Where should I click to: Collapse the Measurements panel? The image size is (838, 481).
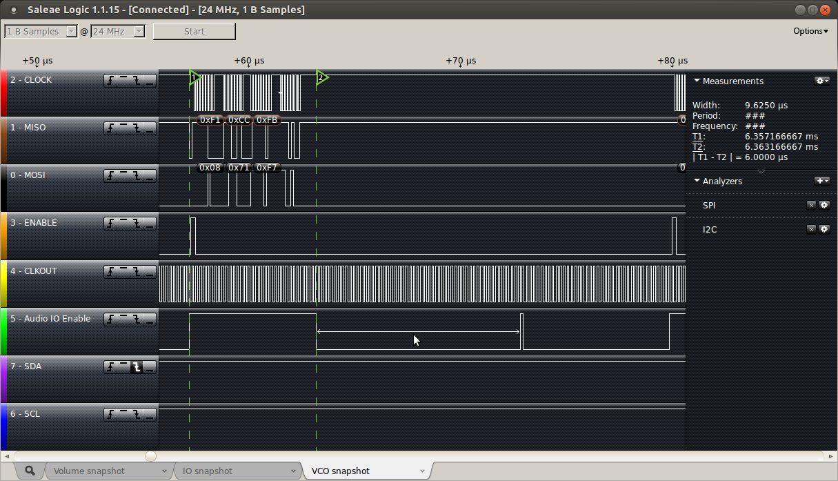[697, 81]
